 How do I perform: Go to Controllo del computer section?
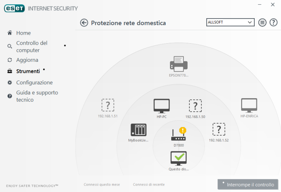[x=32, y=47]
